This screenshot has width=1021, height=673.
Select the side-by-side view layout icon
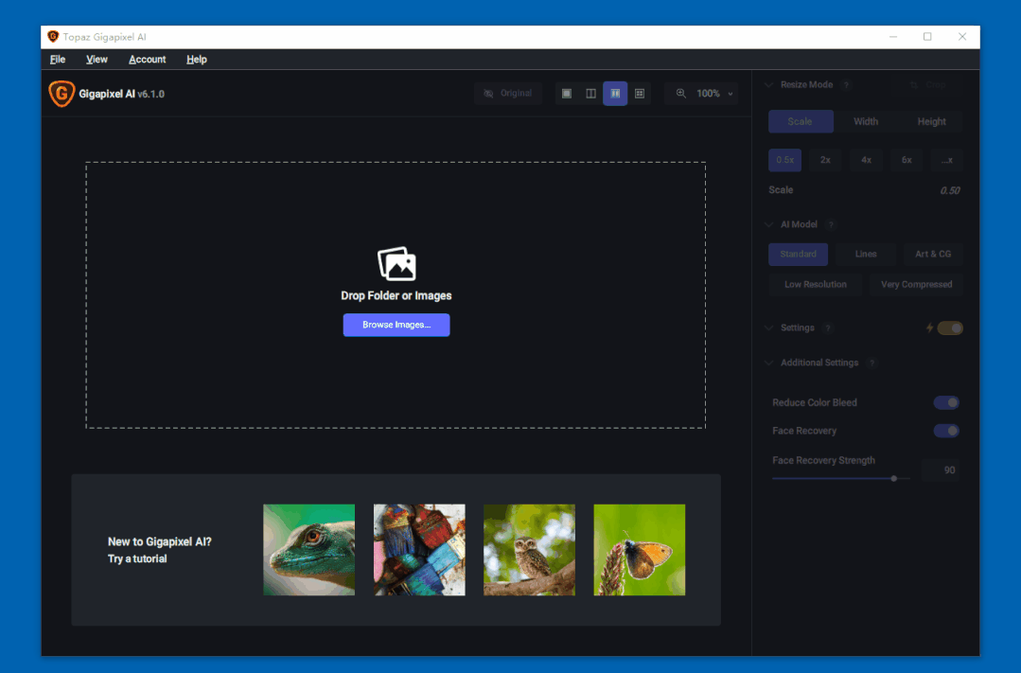tap(615, 93)
